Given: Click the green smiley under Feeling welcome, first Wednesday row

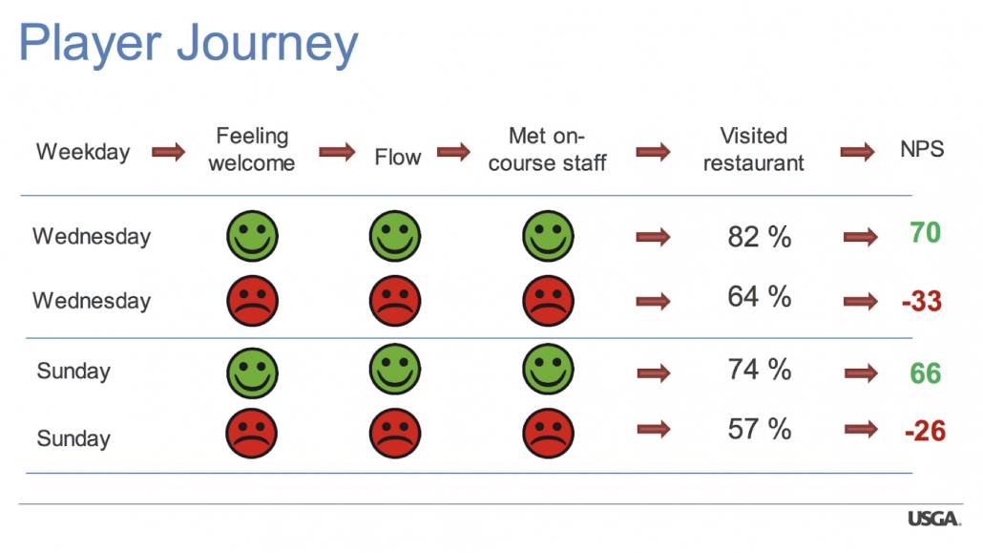Looking at the screenshot, I should pyautogui.click(x=252, y=236).
